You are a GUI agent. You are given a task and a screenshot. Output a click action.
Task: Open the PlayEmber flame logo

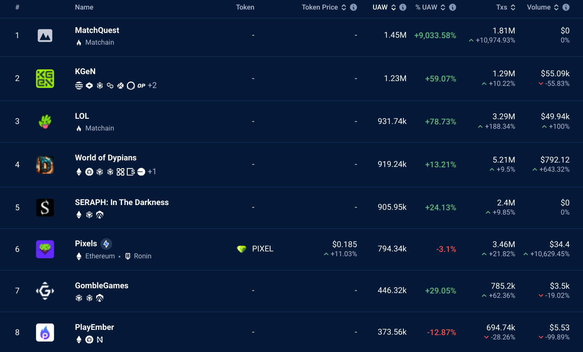(x=45, y=332)
